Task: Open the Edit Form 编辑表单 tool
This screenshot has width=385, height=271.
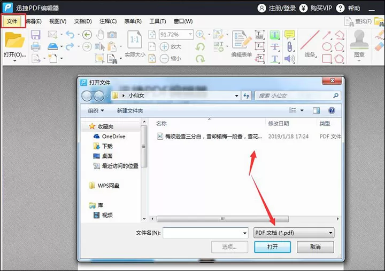Action: pyautogui.click(x=242, y=44)
